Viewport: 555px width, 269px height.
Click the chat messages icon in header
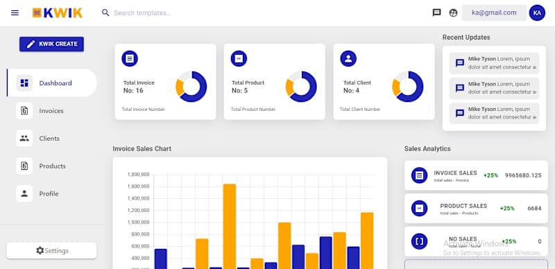click(437, 12)
